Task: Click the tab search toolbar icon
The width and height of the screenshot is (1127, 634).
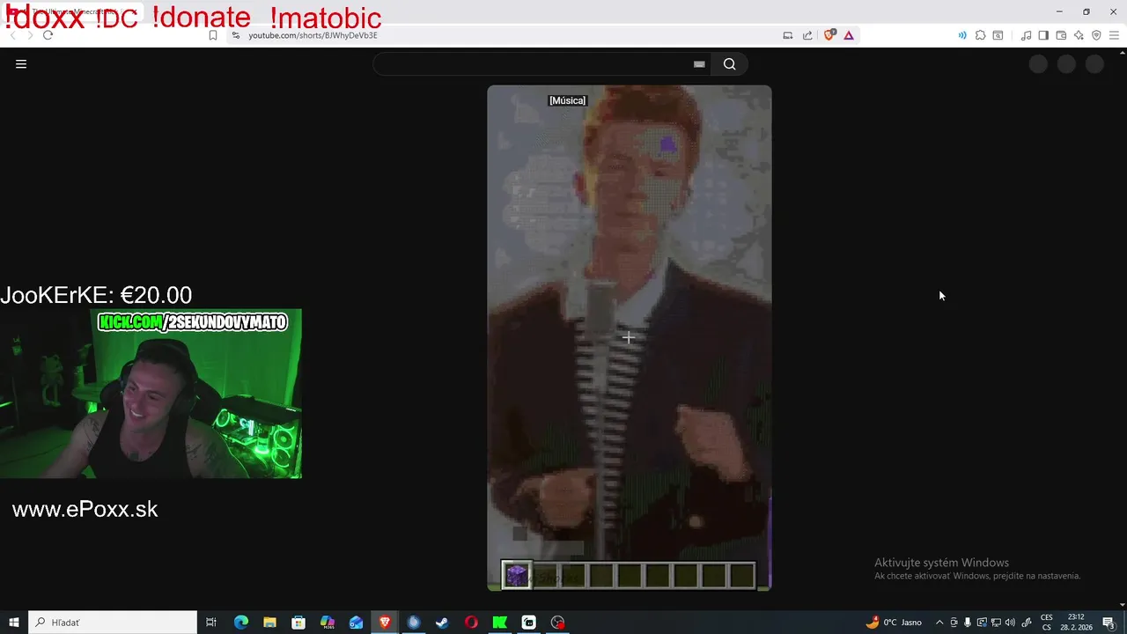Action: [x=998, y=35]
